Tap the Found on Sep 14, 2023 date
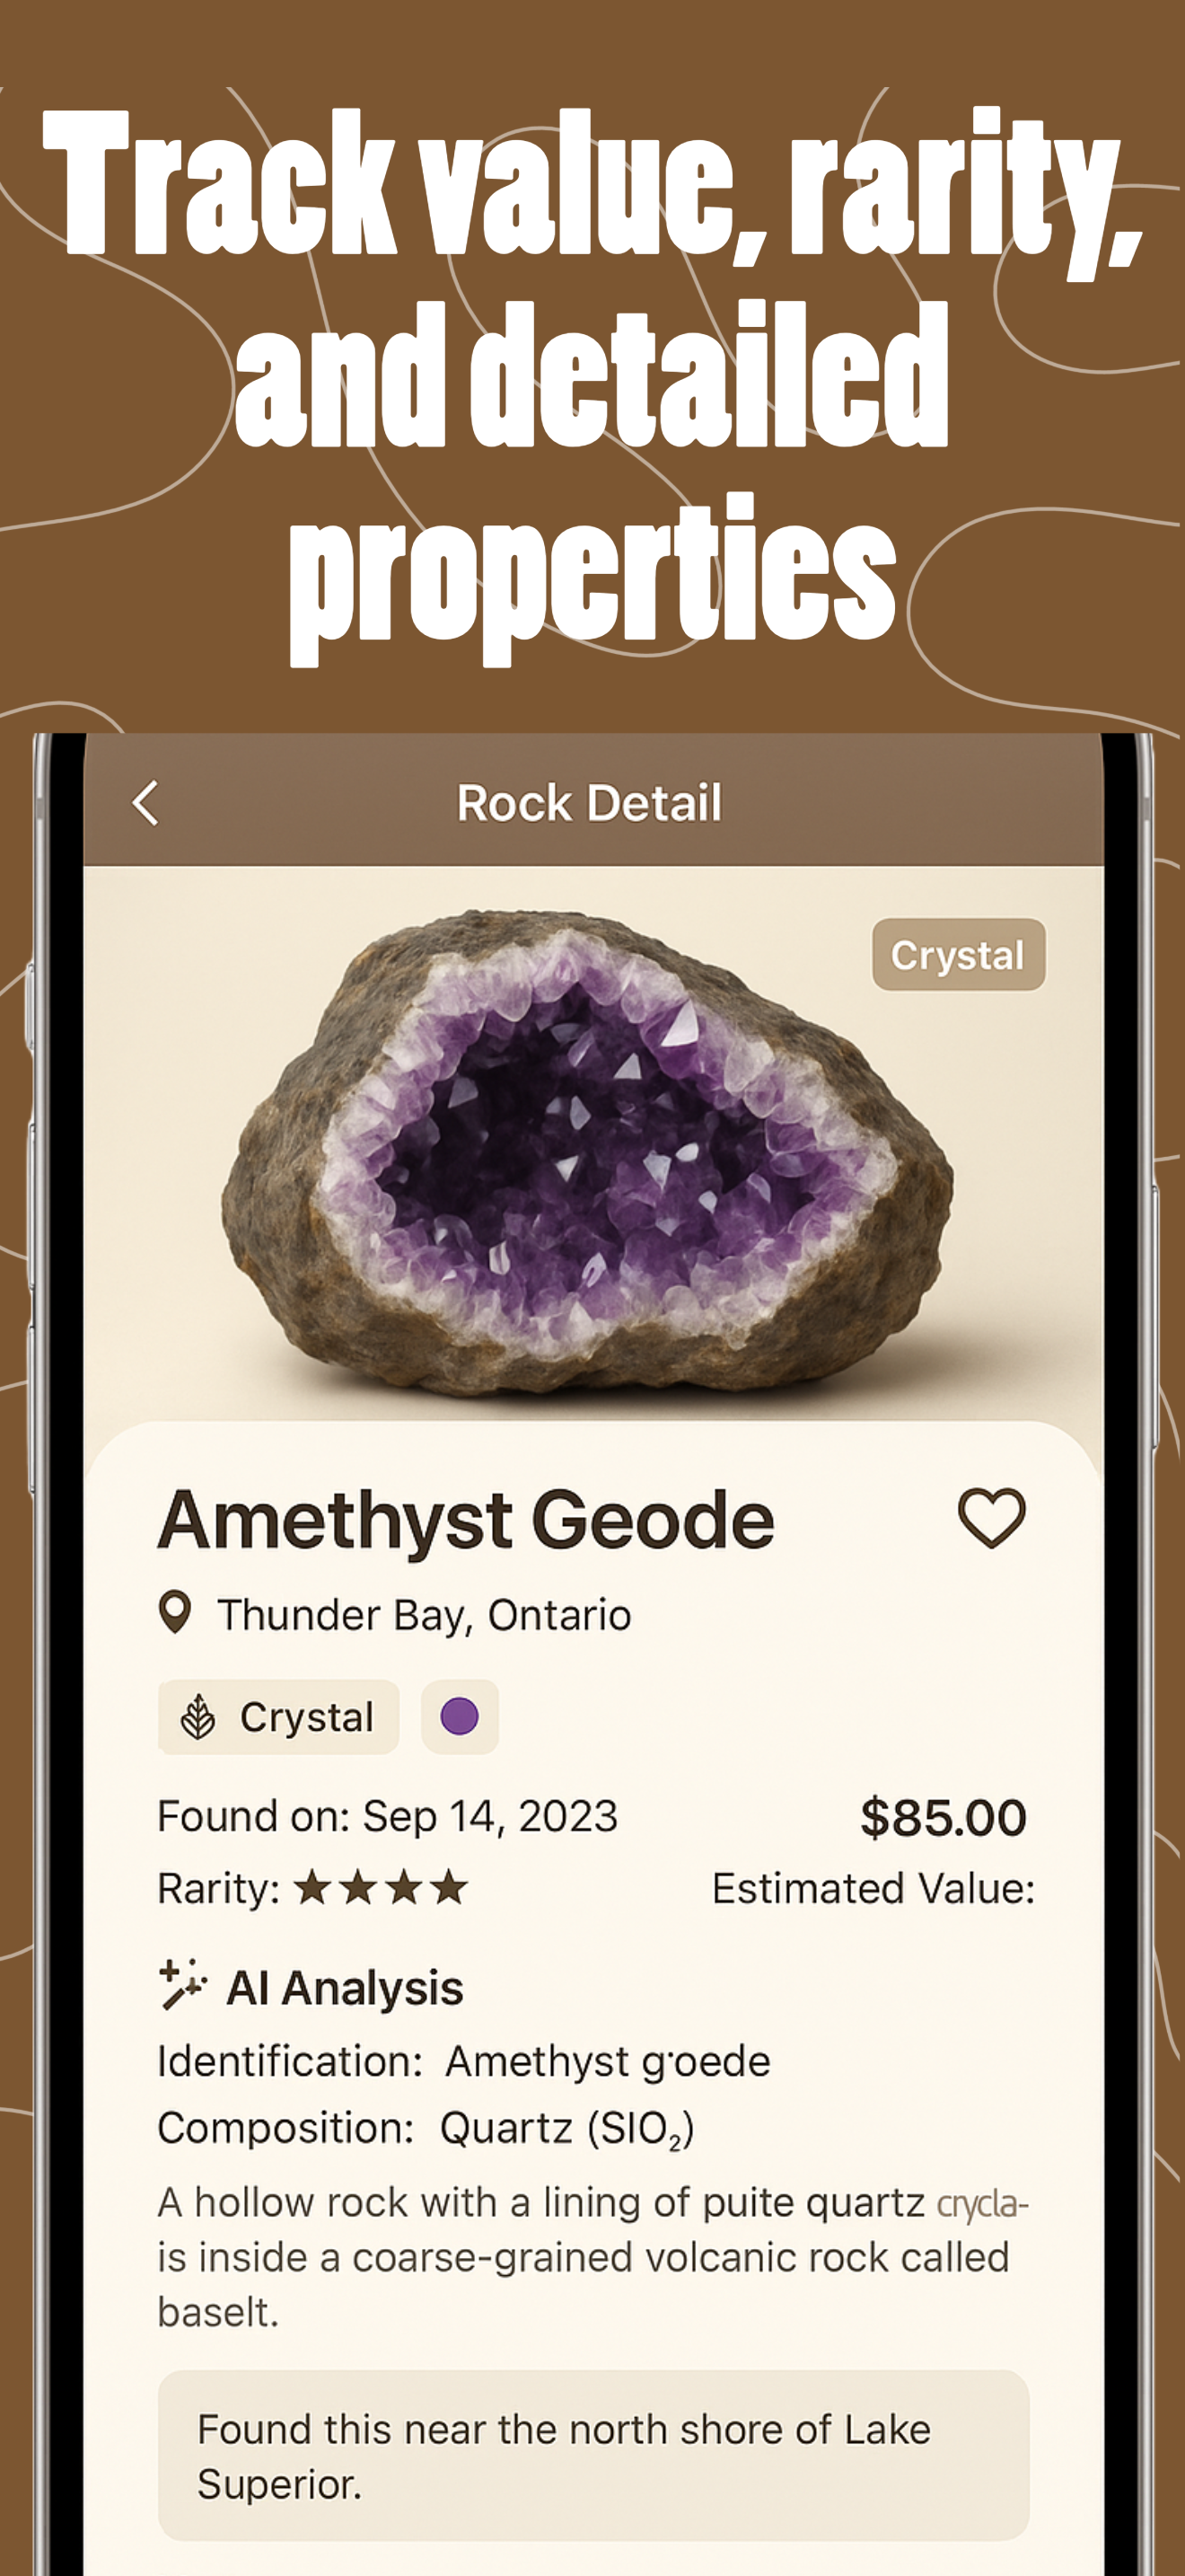The width and height of the screenshot is (1185, 2576). tap(388, 1815)
